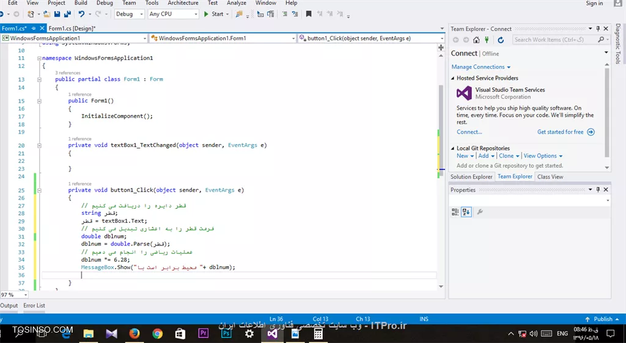
Task: Click the Get started for free link
Action: tap(565, 132)
